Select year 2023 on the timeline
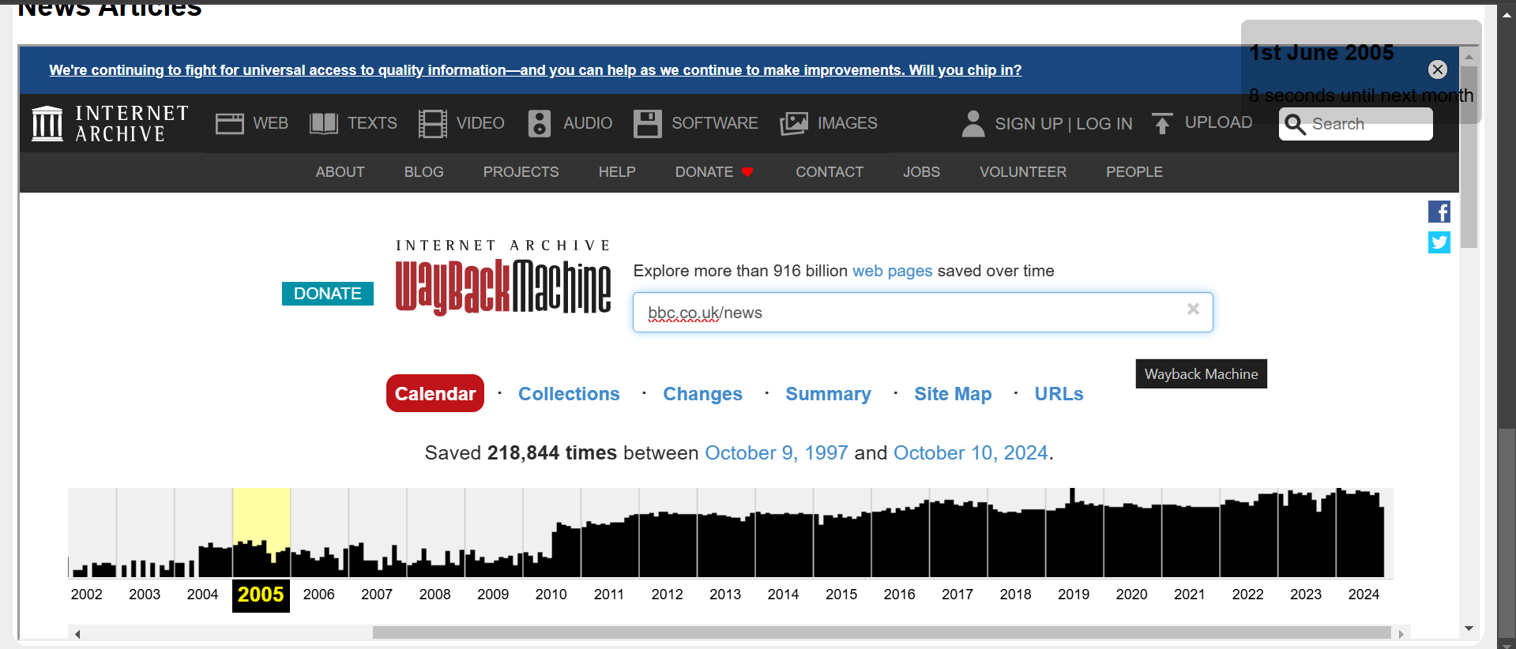 pos(1306,595)
